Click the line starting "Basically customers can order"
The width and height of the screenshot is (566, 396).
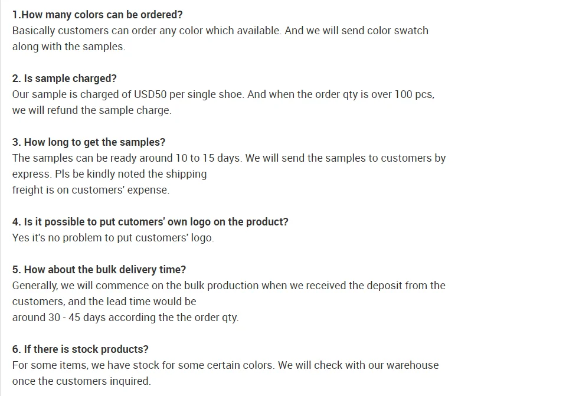[x=220, y=31]
